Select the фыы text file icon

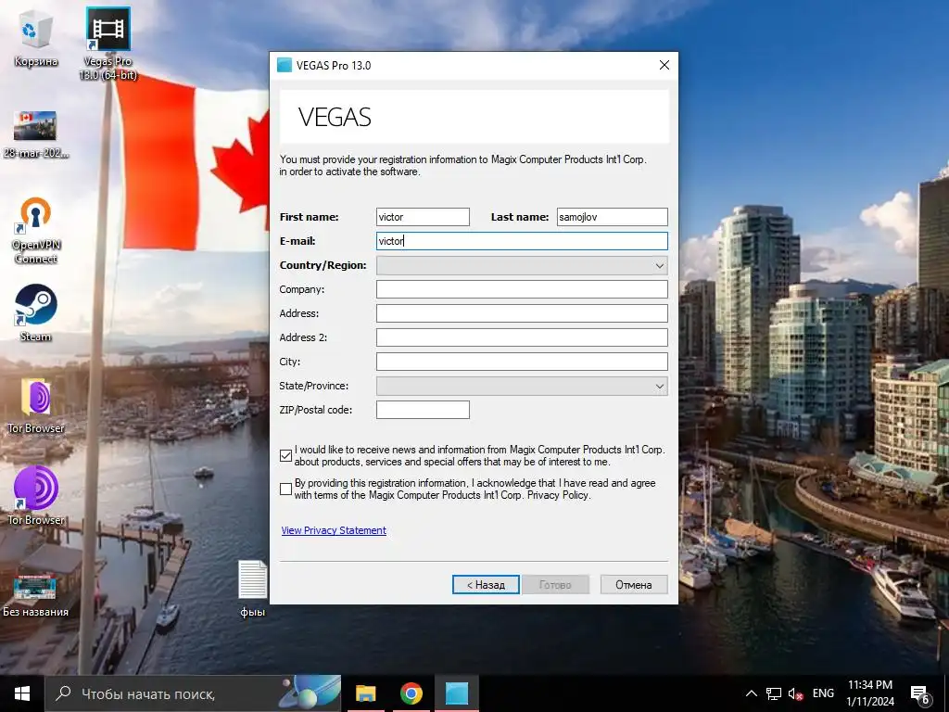pyautogui.click(x=252, y=589)
